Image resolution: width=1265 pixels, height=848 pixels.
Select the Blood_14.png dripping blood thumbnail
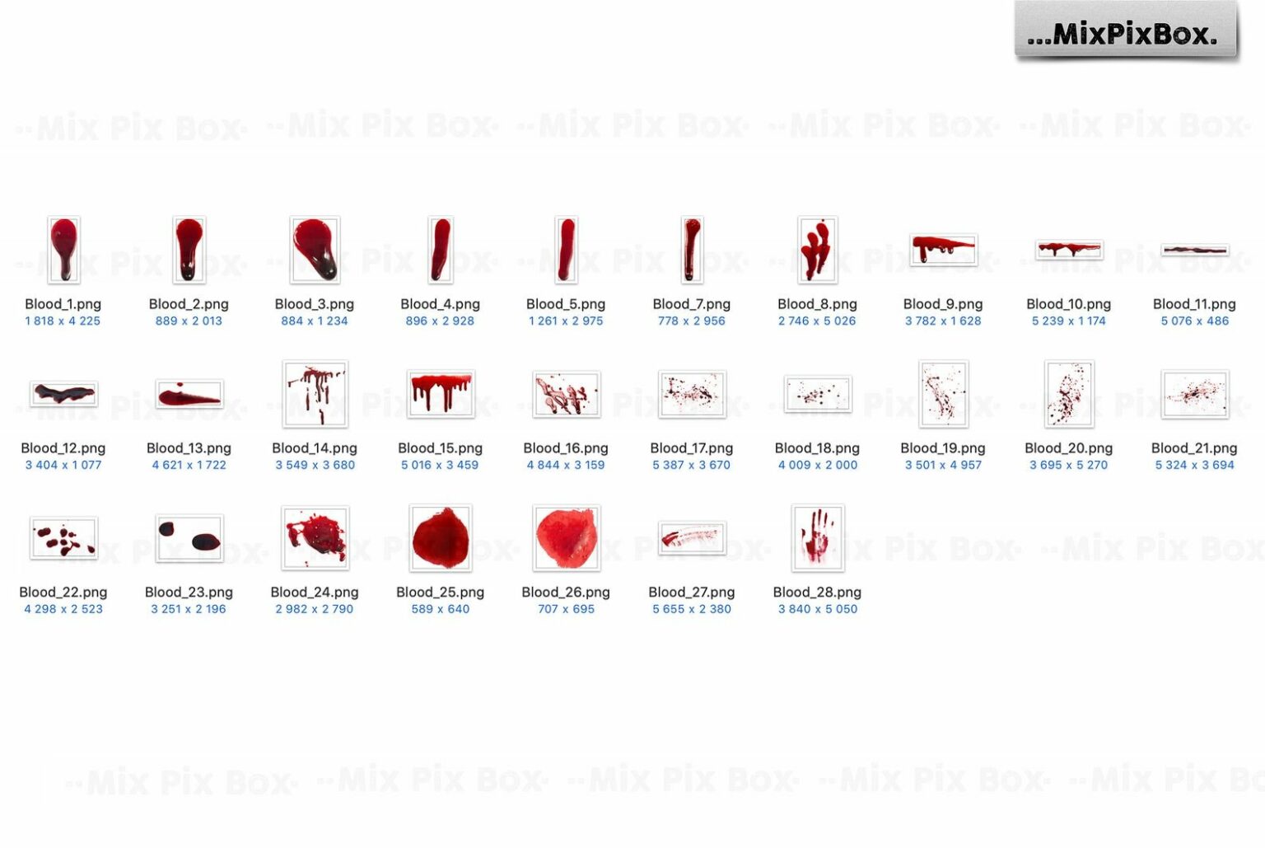click(x=315, y=395)
